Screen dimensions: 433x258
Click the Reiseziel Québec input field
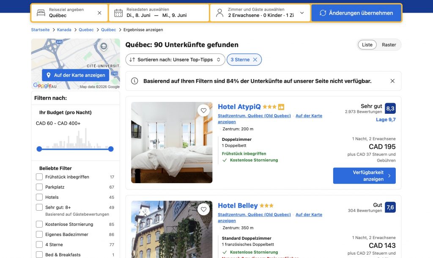(69, 13)
